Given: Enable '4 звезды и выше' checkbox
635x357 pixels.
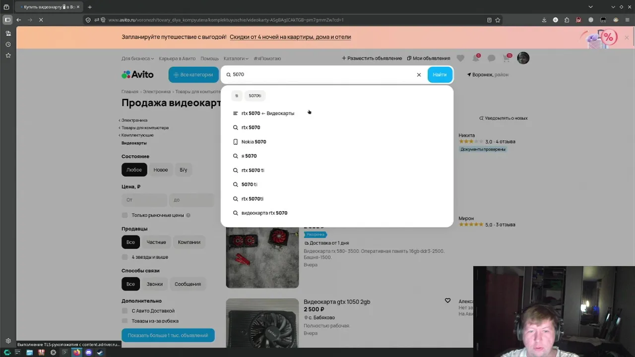Looking at the screenshot, I should 125,257.
